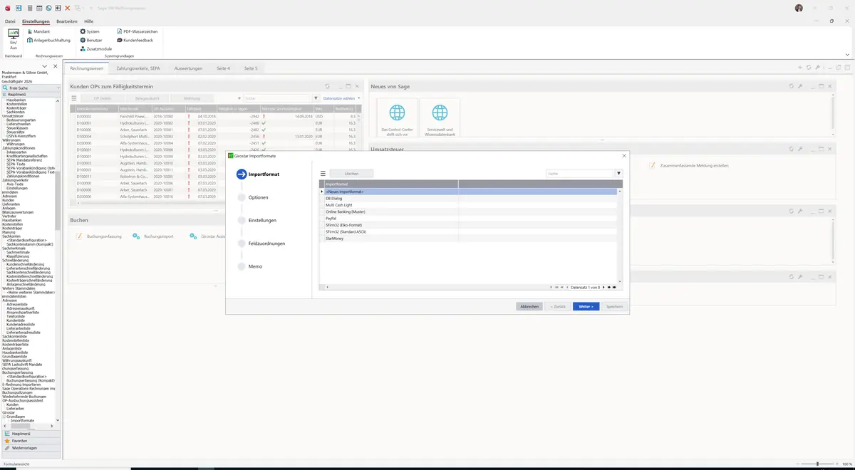Click calendar icon in quick access bar
The image size is (855, 470).
[x=39, y=8]
